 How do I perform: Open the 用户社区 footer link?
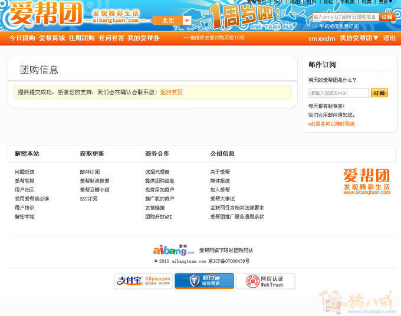click(x=25, y=190)
